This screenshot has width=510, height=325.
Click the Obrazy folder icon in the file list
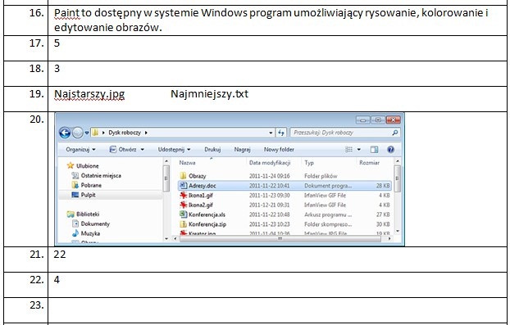pos(183,176)
